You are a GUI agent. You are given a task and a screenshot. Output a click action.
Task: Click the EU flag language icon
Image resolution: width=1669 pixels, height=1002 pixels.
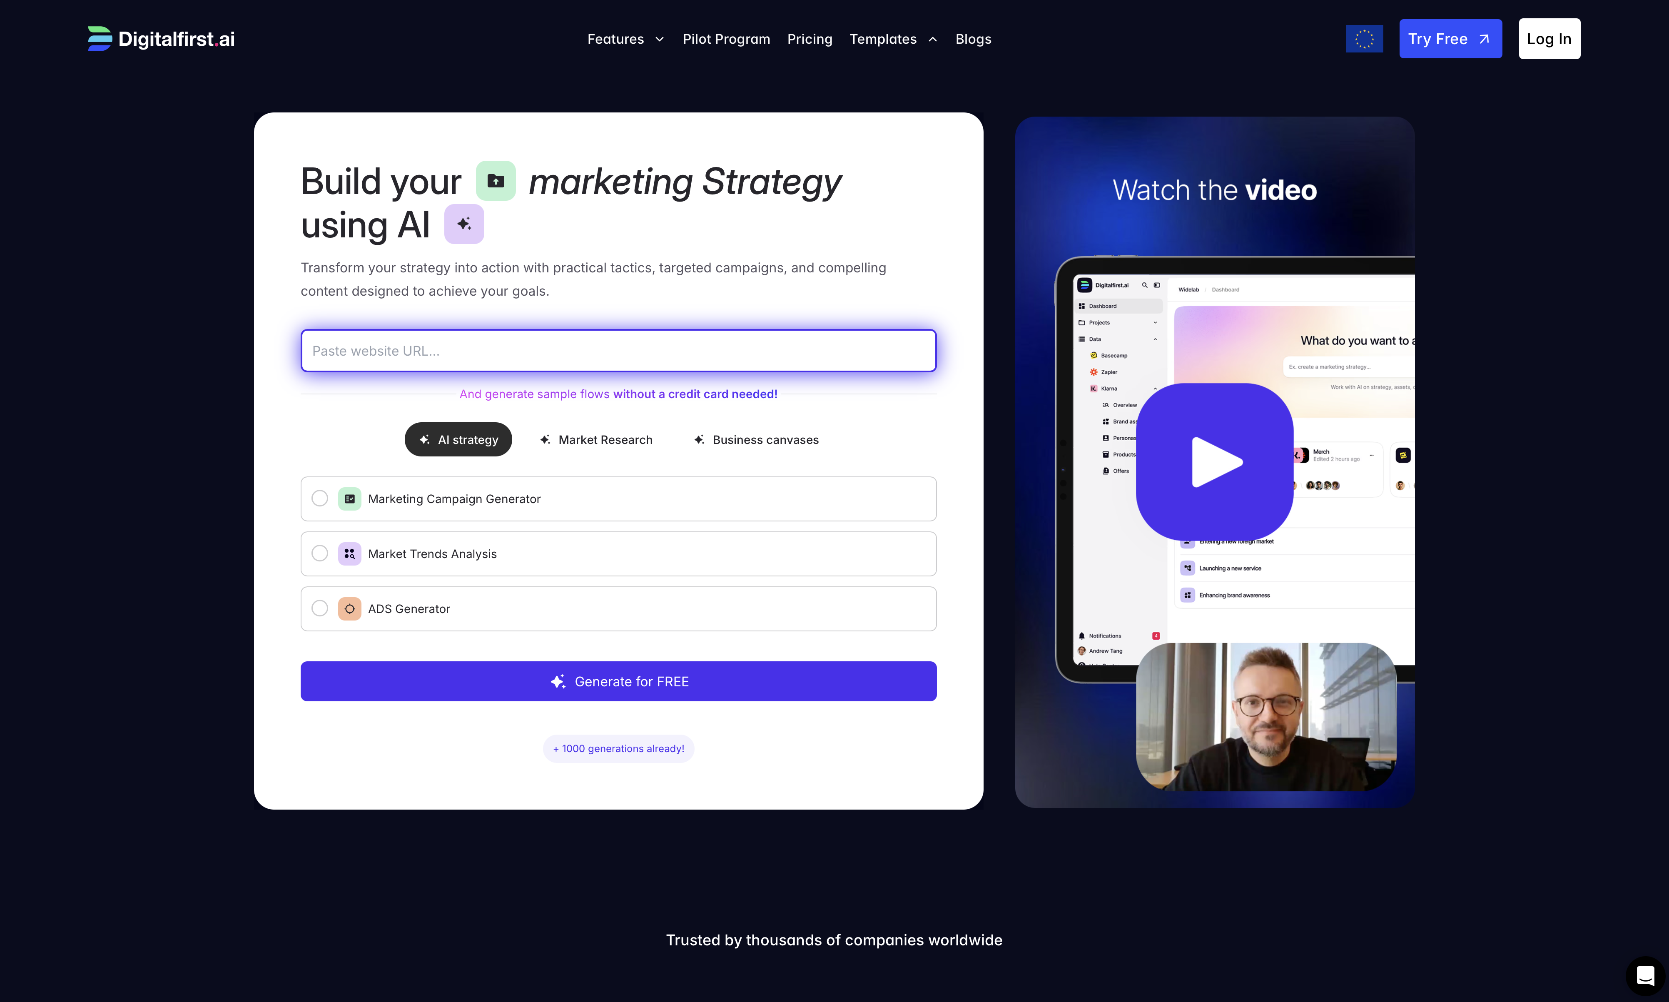1364,38
